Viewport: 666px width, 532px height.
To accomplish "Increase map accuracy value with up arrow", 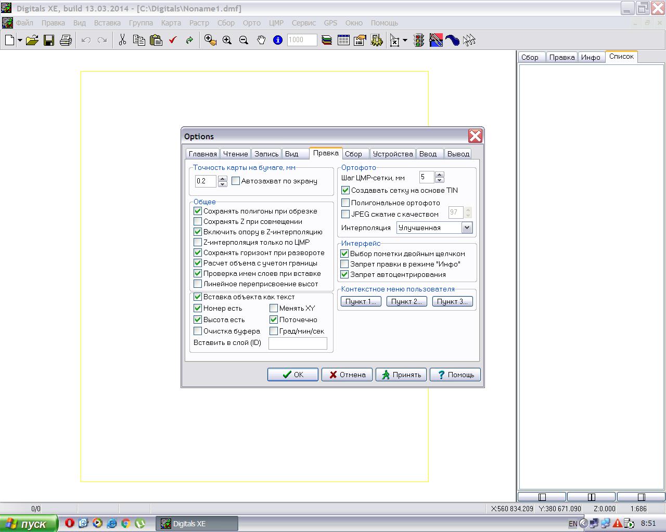I will click(223, 178).
